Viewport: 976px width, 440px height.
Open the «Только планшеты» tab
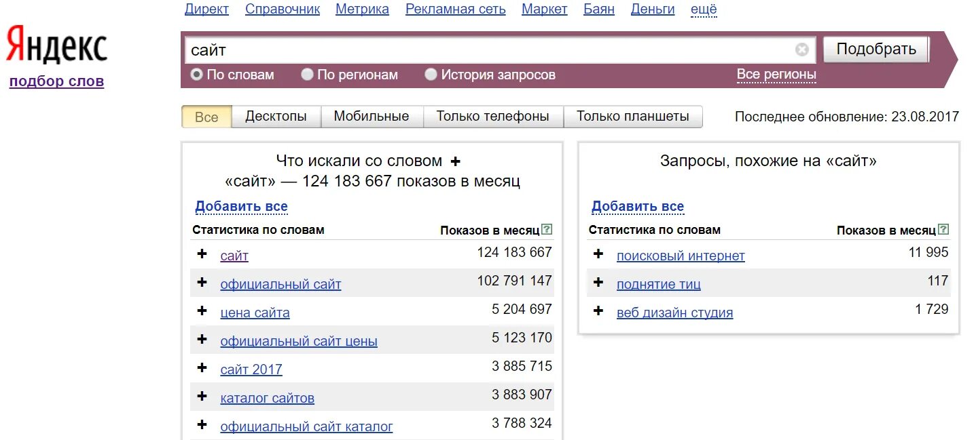click(632, 116)
